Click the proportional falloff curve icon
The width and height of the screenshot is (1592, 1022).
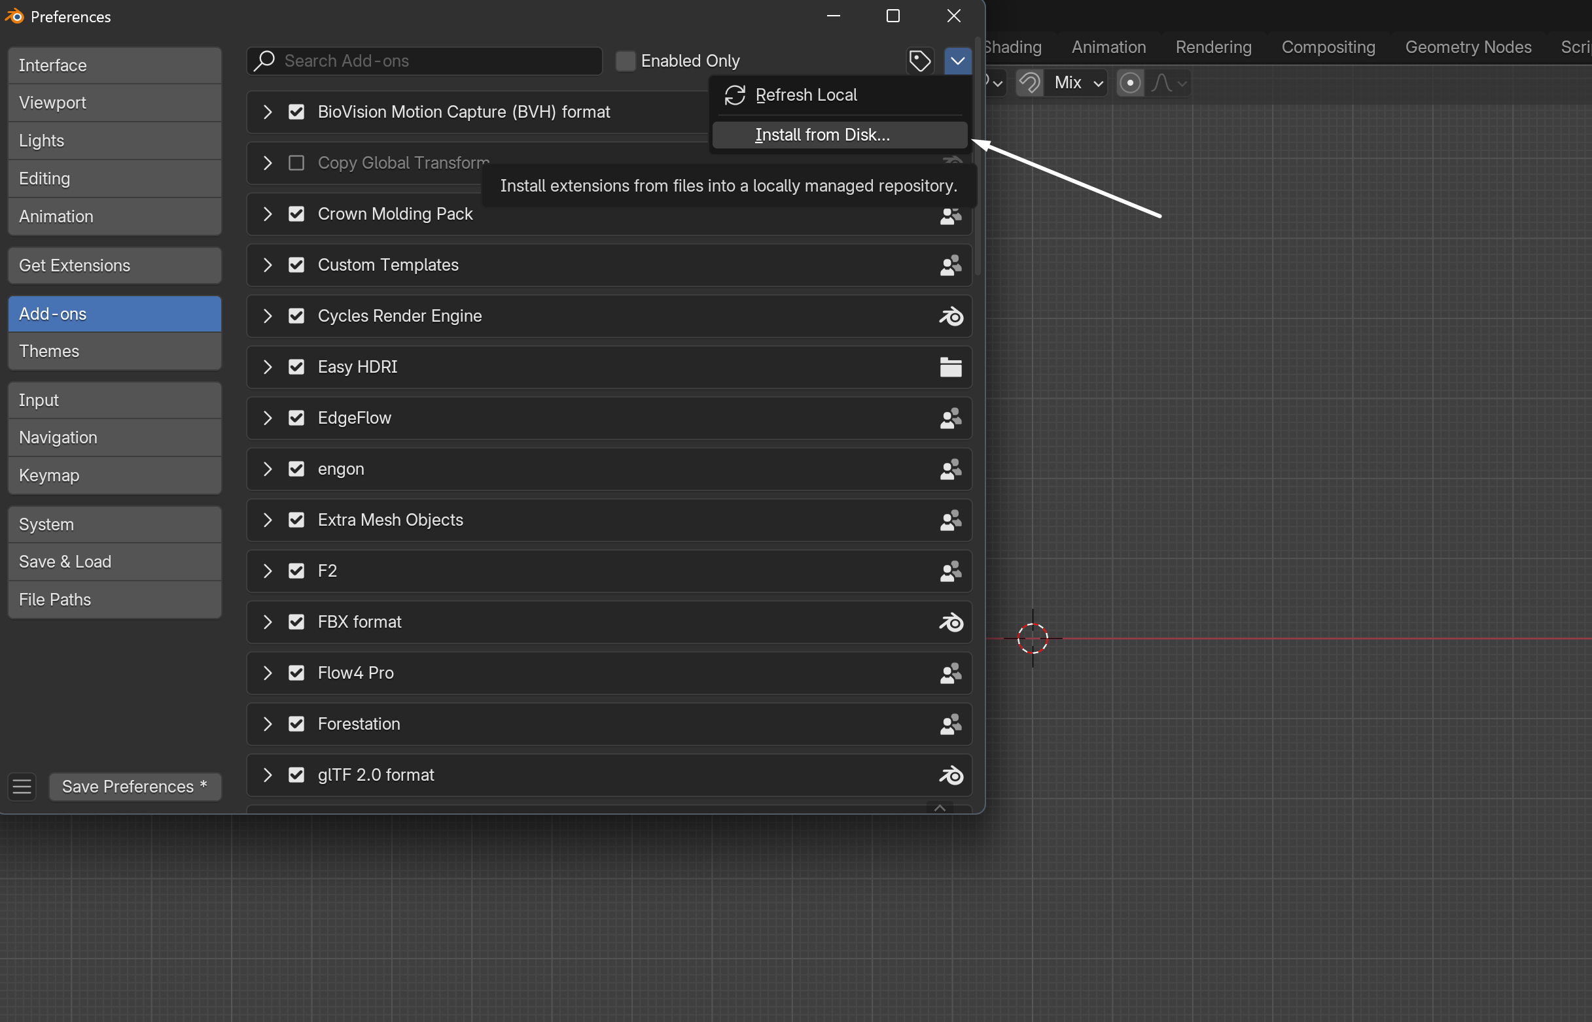pos(1167,83)
